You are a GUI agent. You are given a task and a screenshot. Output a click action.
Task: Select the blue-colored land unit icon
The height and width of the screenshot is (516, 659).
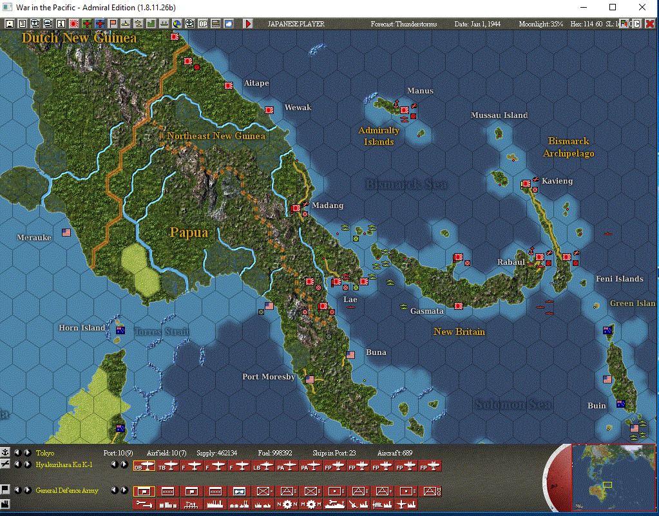coord(239,492)
